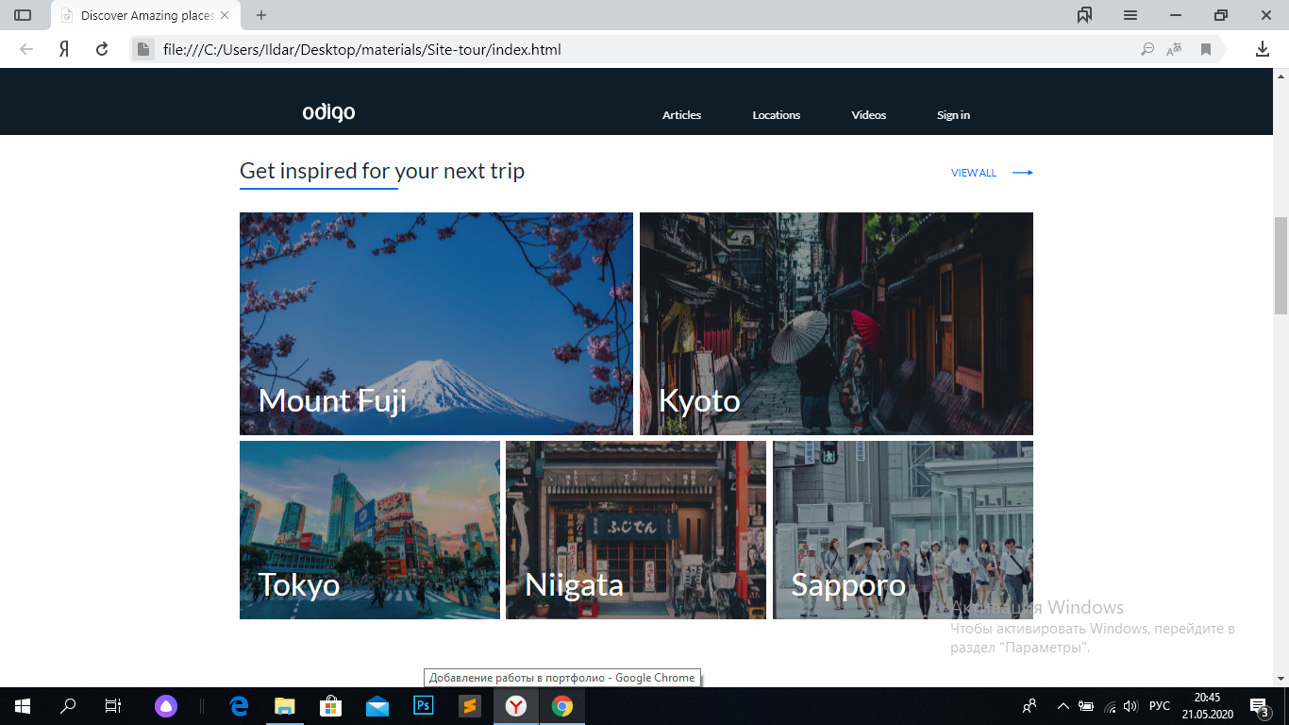The width and height of the screenshot is (1289, 725).
Task: Launch the Alice assistant purple icon
Action: tap(165, 705)
